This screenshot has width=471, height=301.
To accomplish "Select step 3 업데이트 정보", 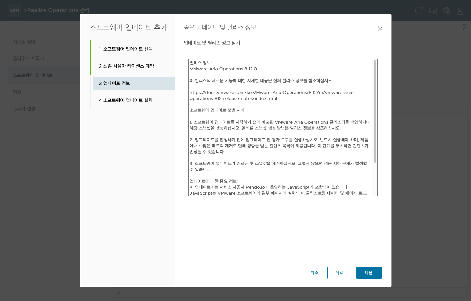I will click(134, 83).
